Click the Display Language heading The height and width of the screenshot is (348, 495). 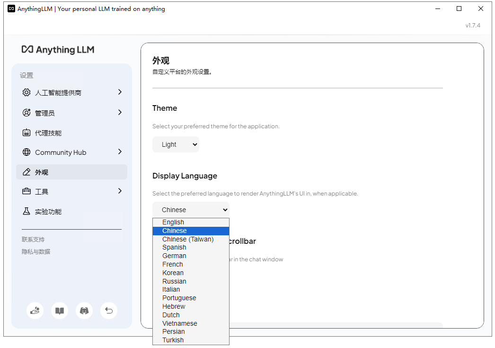[x=185, y=176]
